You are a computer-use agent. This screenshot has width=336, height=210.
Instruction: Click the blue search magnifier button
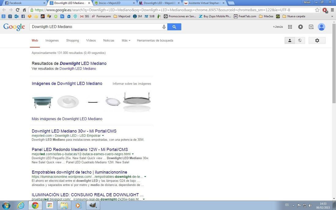pos(174,27)
